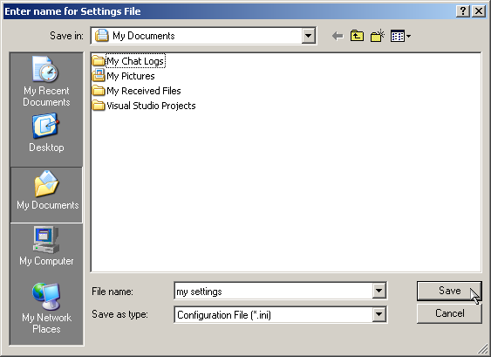Click the 'Visual Studio Projects' folder name
The width and height of the screenshot is (491, 357).
[x=151, y=106]
